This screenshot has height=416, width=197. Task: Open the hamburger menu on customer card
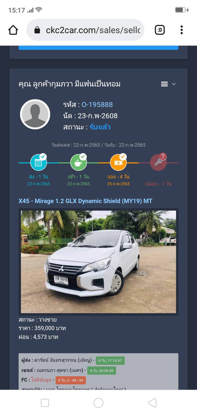164,84
